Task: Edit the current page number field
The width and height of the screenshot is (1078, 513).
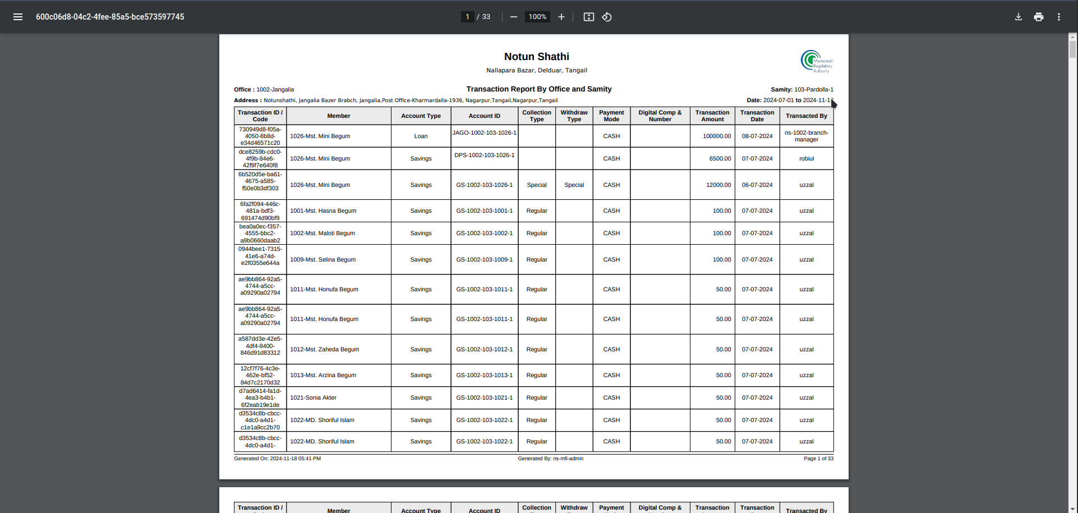Action: [467, 17]
